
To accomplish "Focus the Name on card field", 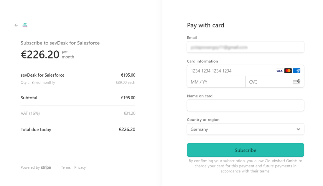I will tap(245, 106).
